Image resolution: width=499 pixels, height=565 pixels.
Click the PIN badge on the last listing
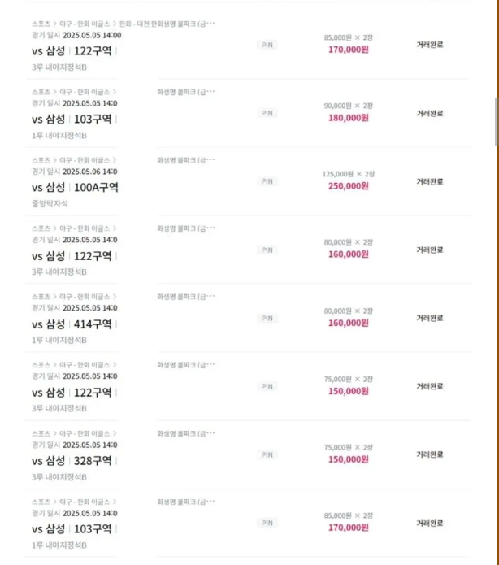pyautogui.click(x=267, y=524)
